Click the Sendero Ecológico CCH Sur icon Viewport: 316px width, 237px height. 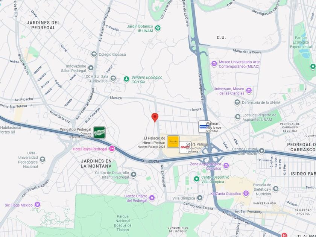tap(126, 79)
